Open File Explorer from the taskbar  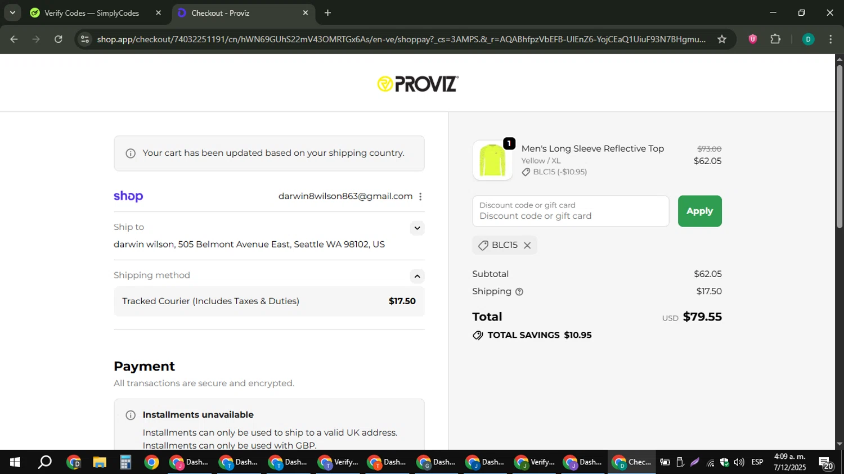pos(100,462)
